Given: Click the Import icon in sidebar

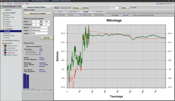Looking at the screenshot, I should pos(3,10).
